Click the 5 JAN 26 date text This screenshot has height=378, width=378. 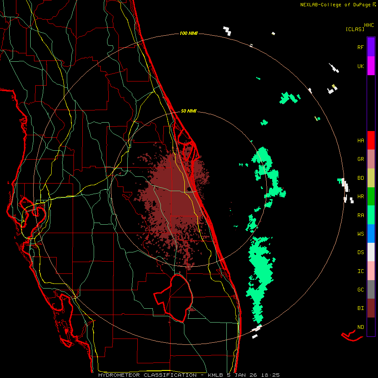(x=242, y=375)
